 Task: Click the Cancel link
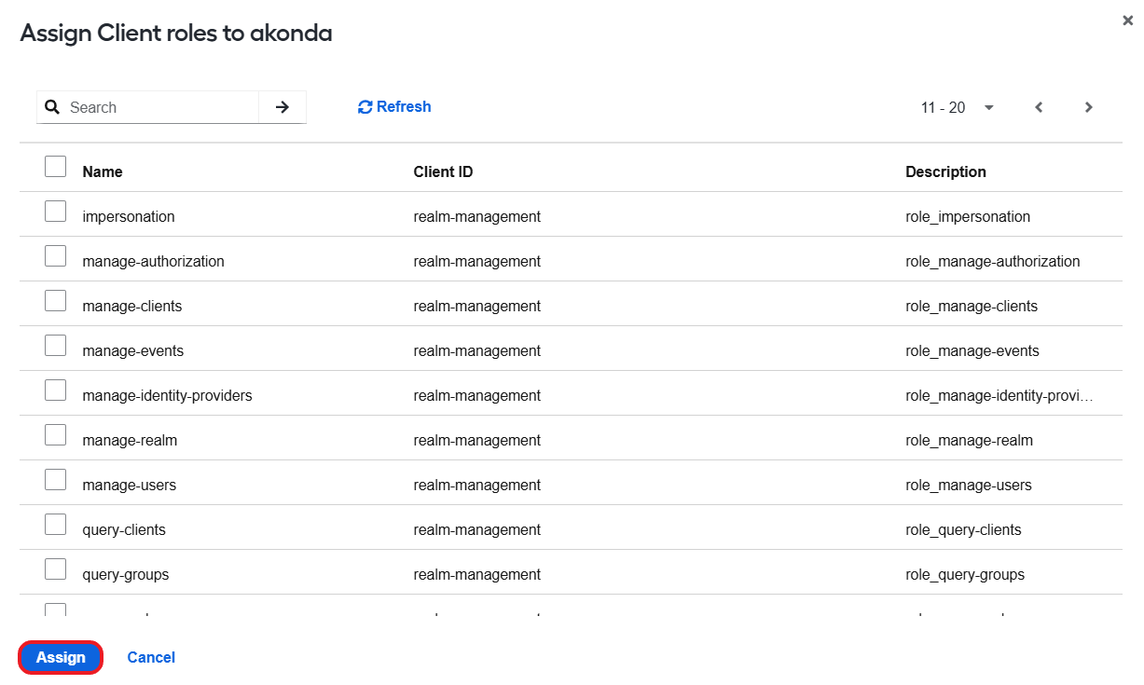(151, 657)
